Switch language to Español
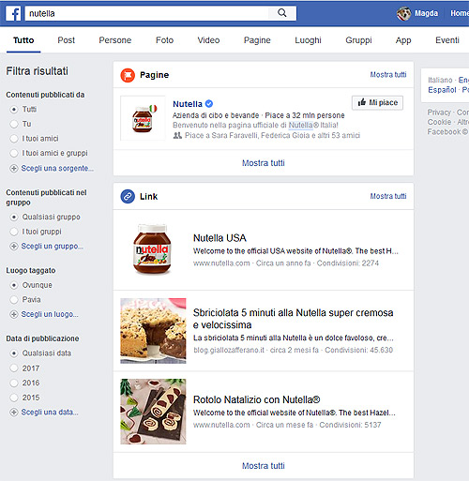Viewport: 469px width, 481px height. pos(442,90)
